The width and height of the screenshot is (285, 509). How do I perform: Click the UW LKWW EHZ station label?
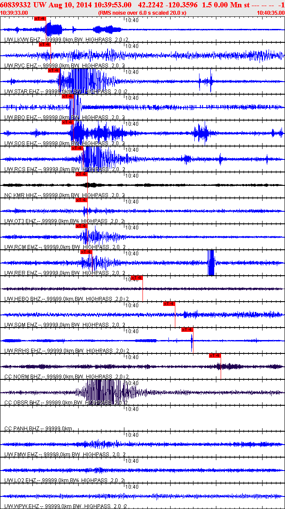[21, 40]
